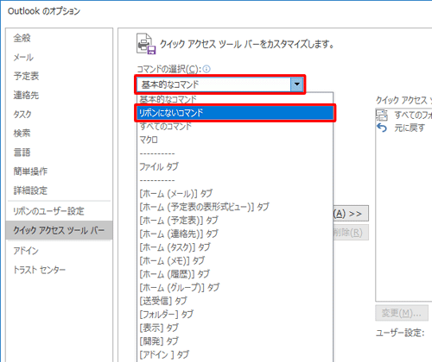Select [ホーム (予定表)] タブ option

point(235,221)
